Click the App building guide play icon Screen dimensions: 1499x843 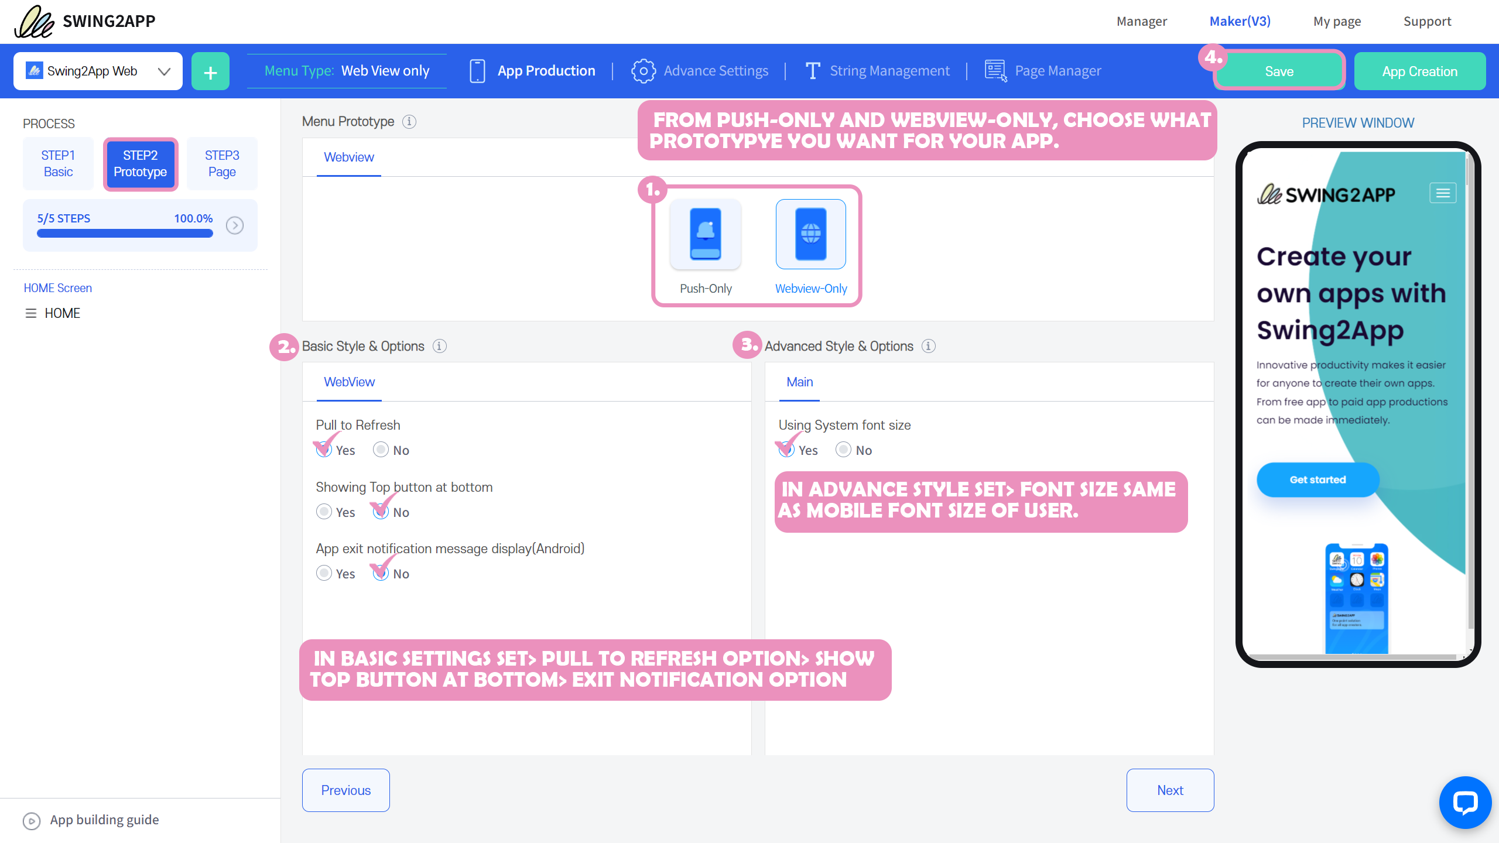coord(32,821)
